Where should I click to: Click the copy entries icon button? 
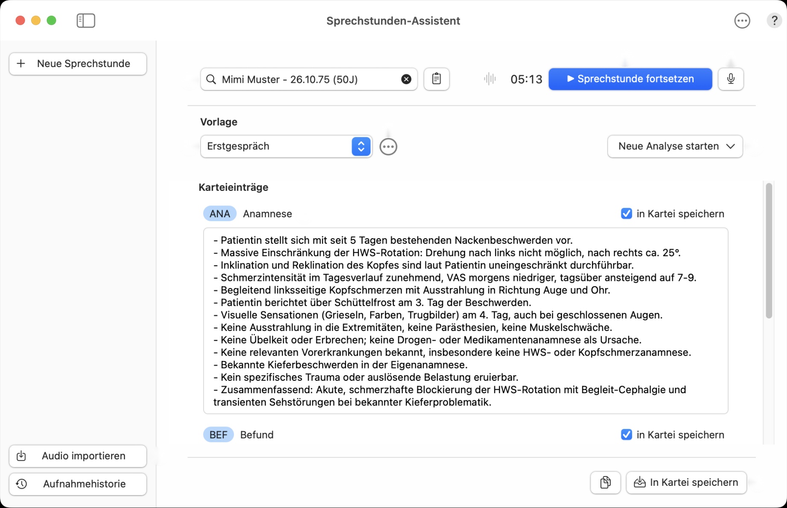pyautogui.click(x=605, y=482)
